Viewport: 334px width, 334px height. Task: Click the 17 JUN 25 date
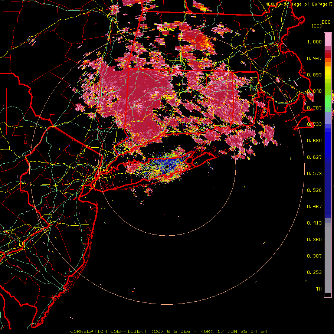pyautogui.click(x=232, y=331)
